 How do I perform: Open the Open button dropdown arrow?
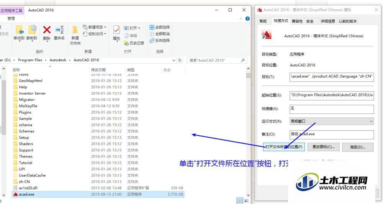(139, 28)
